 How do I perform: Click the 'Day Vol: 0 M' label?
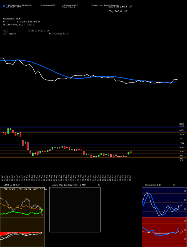point(117,11)
